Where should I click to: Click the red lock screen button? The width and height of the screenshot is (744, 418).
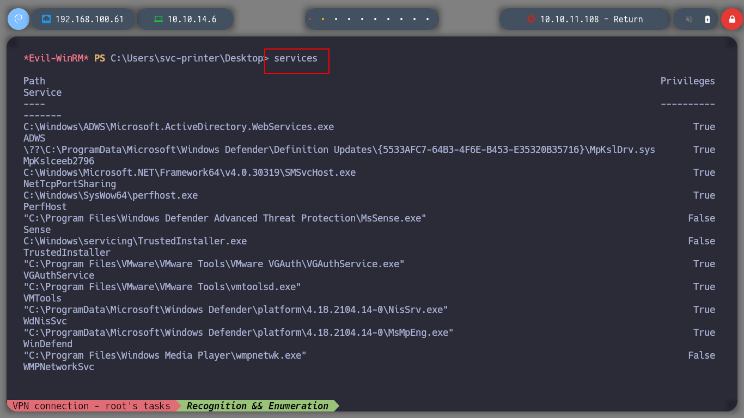[x=731, y=19]
